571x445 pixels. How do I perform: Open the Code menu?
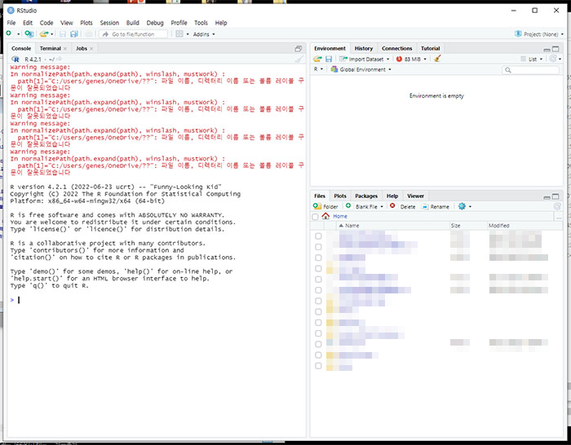pos(46,23)
